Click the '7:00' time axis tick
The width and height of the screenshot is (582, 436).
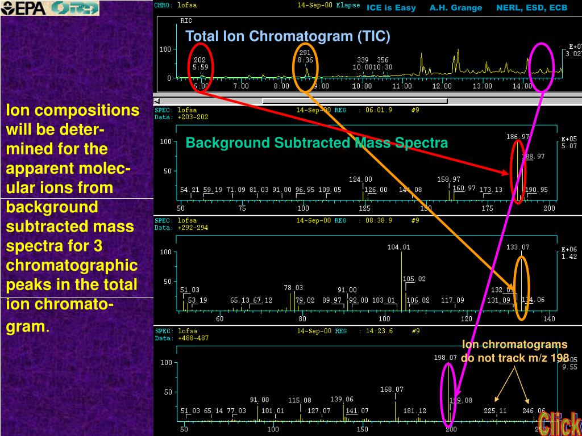241,86
